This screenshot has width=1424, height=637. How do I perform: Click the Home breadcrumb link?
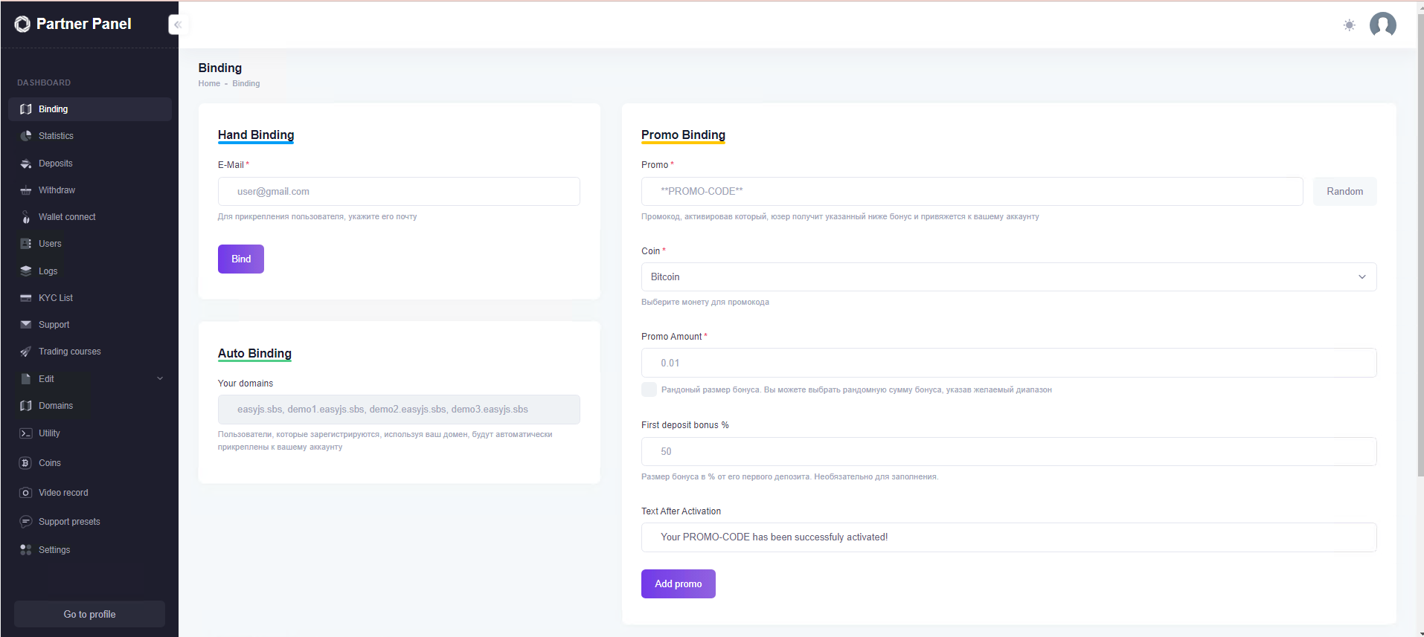[x=209, y=84]
